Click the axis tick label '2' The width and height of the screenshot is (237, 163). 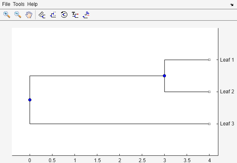click(119, 160)
